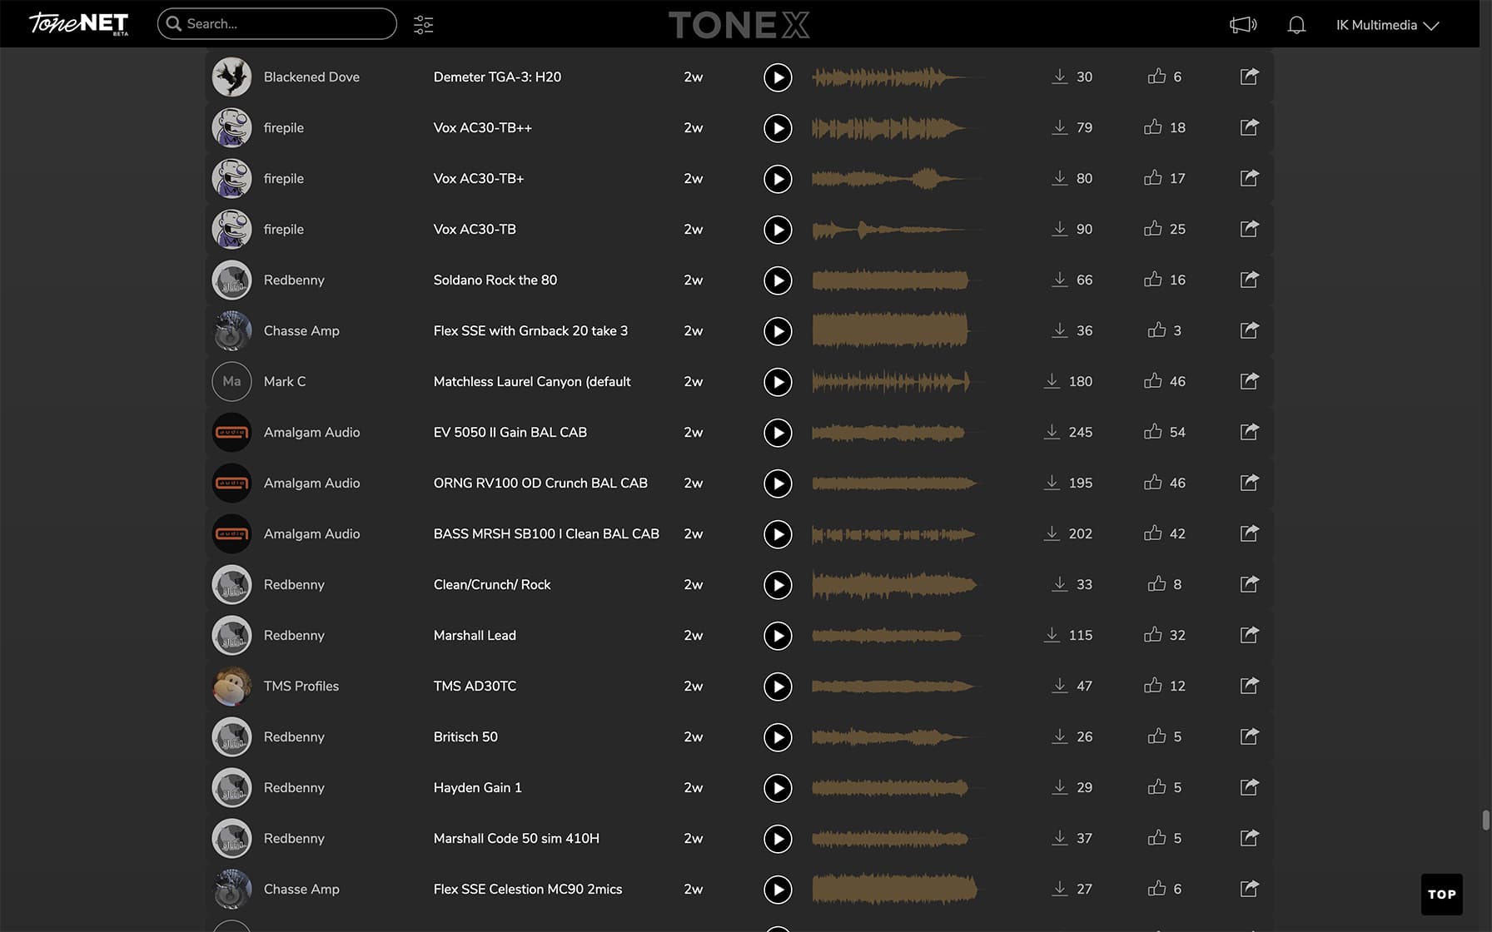The height and width of the screenshot is (932, 1492).
Task: Toggle like on Soldano Rock the 80
Action: click(1153, 280)
